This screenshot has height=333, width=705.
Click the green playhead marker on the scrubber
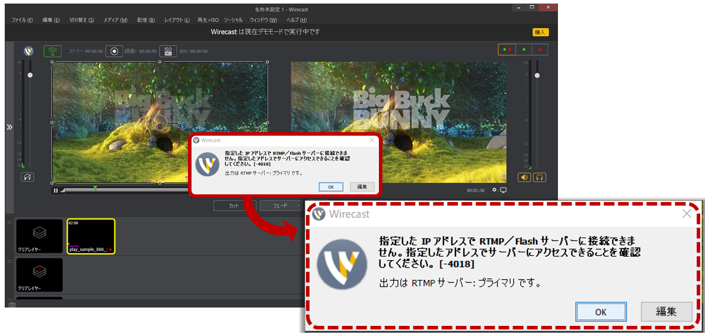pos(95,187)
